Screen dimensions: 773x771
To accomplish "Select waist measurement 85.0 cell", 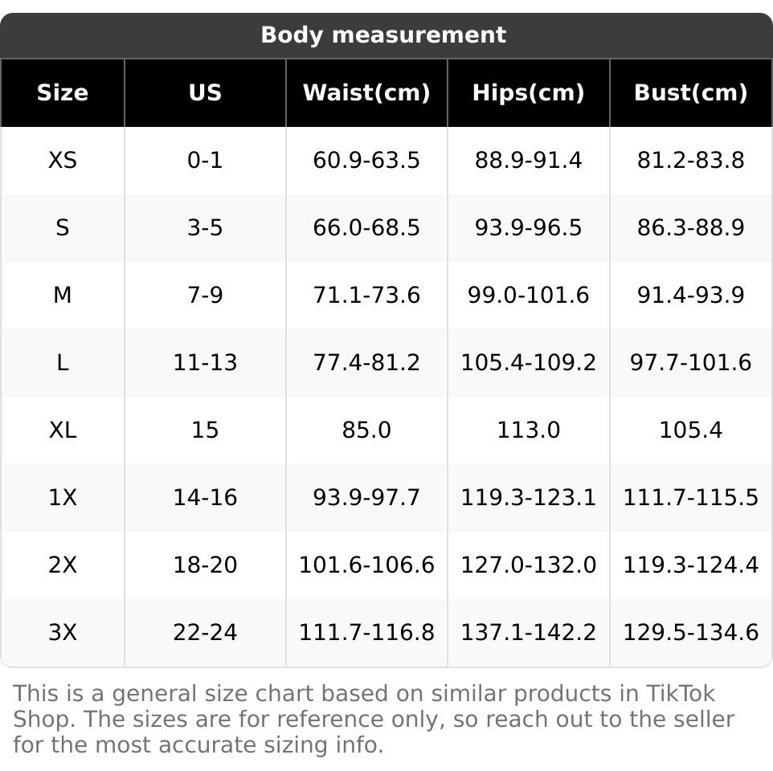I will (366, 430).
